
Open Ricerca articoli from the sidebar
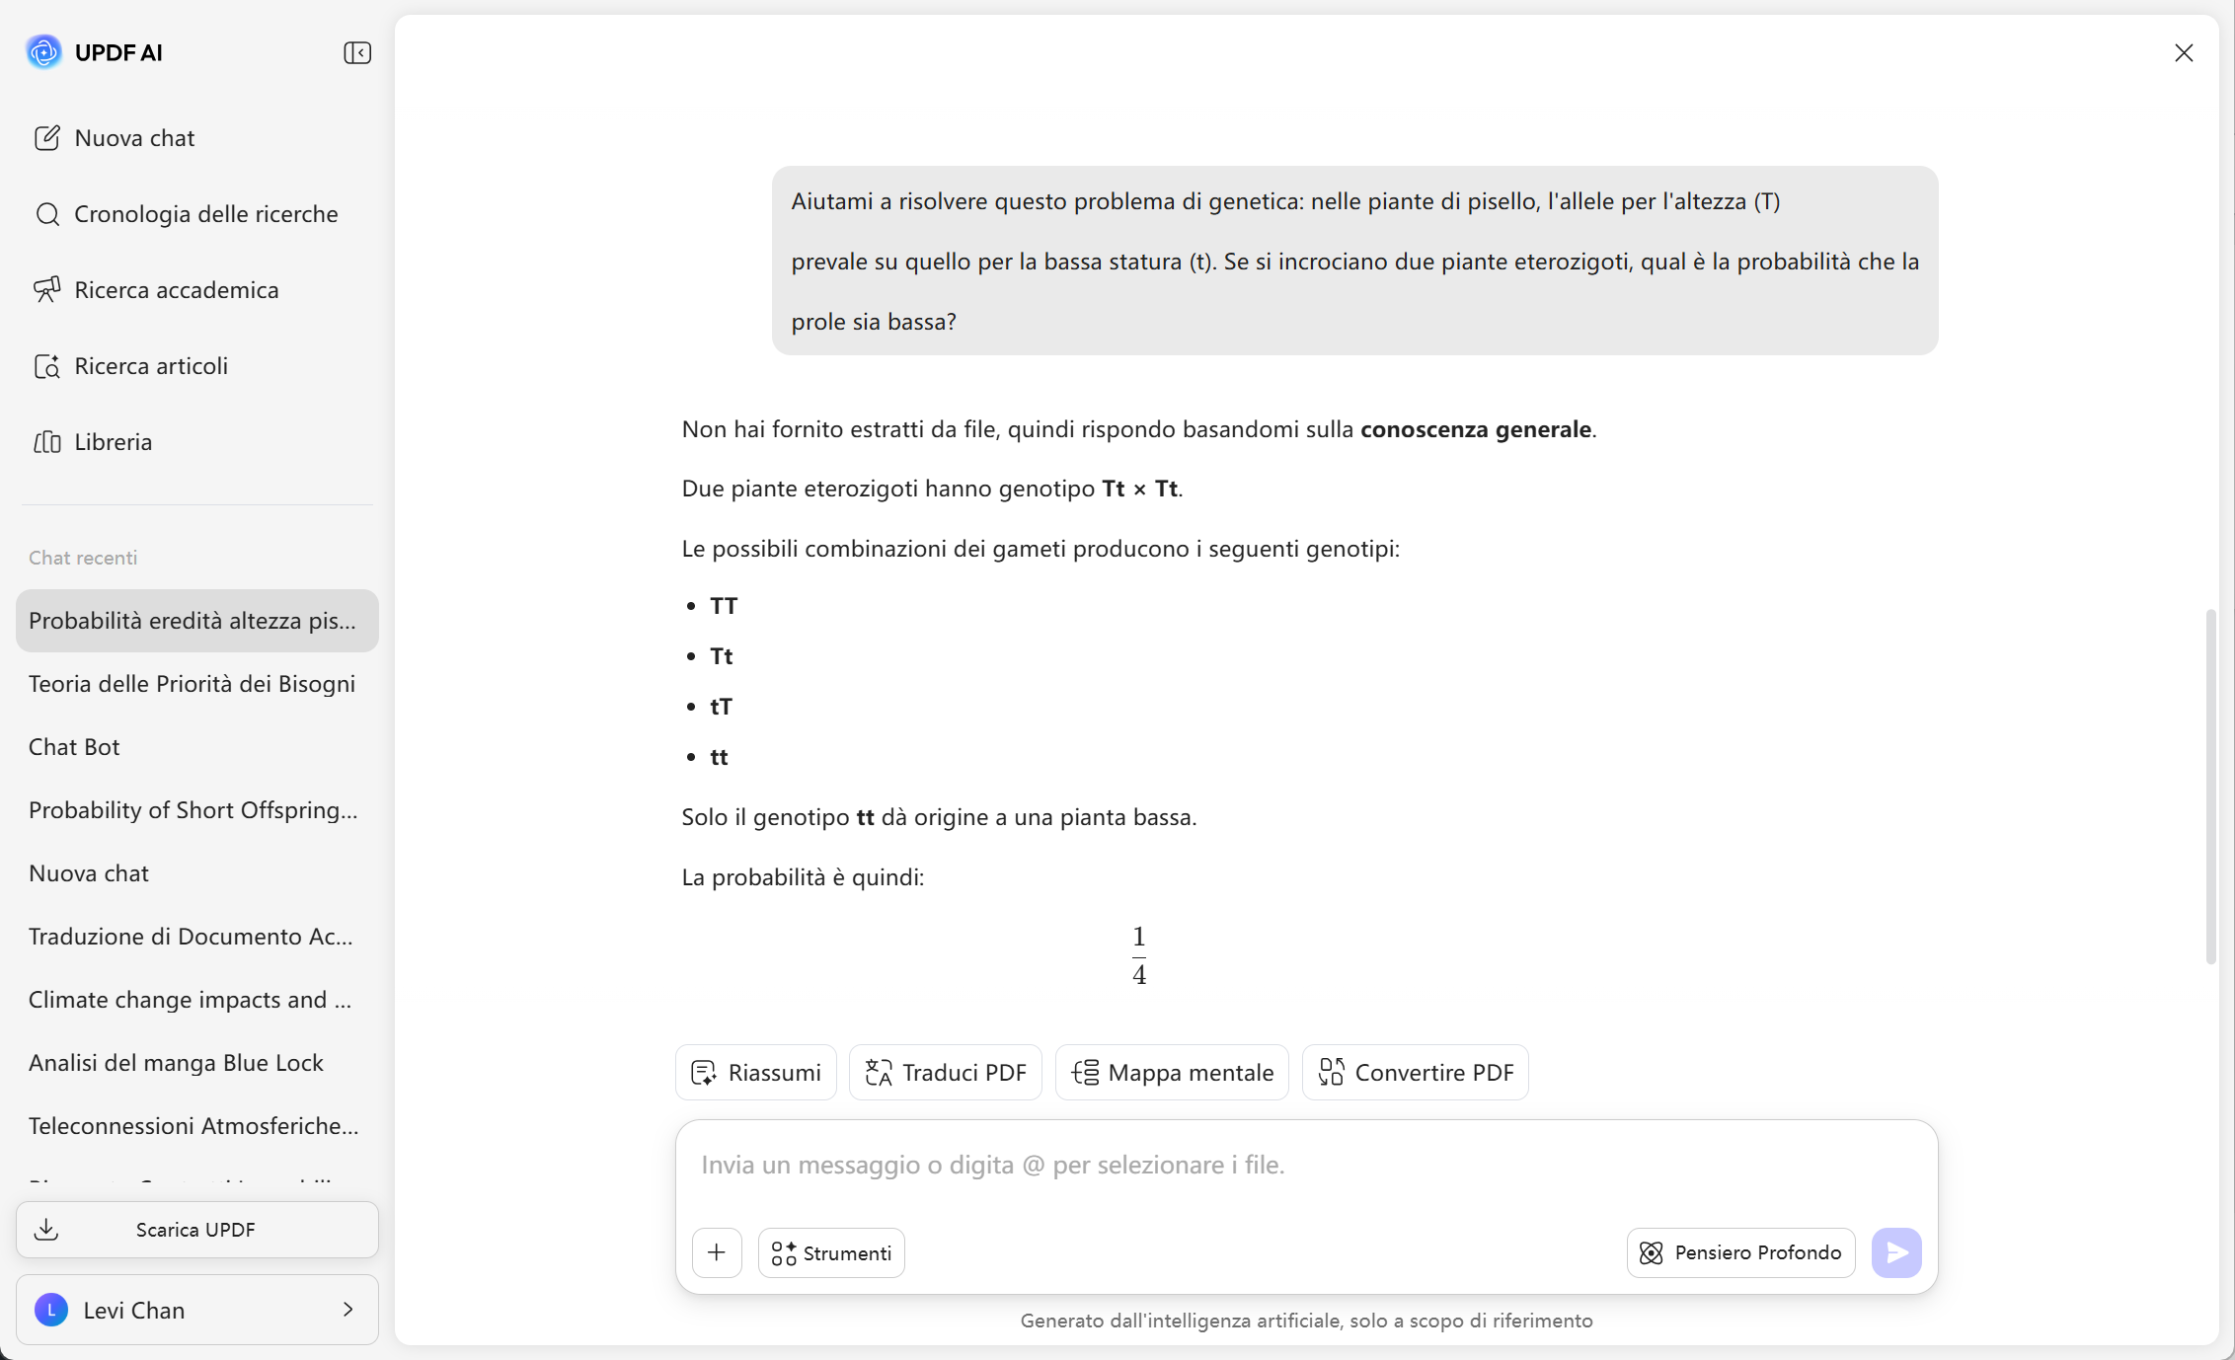[x=150, y=366]
